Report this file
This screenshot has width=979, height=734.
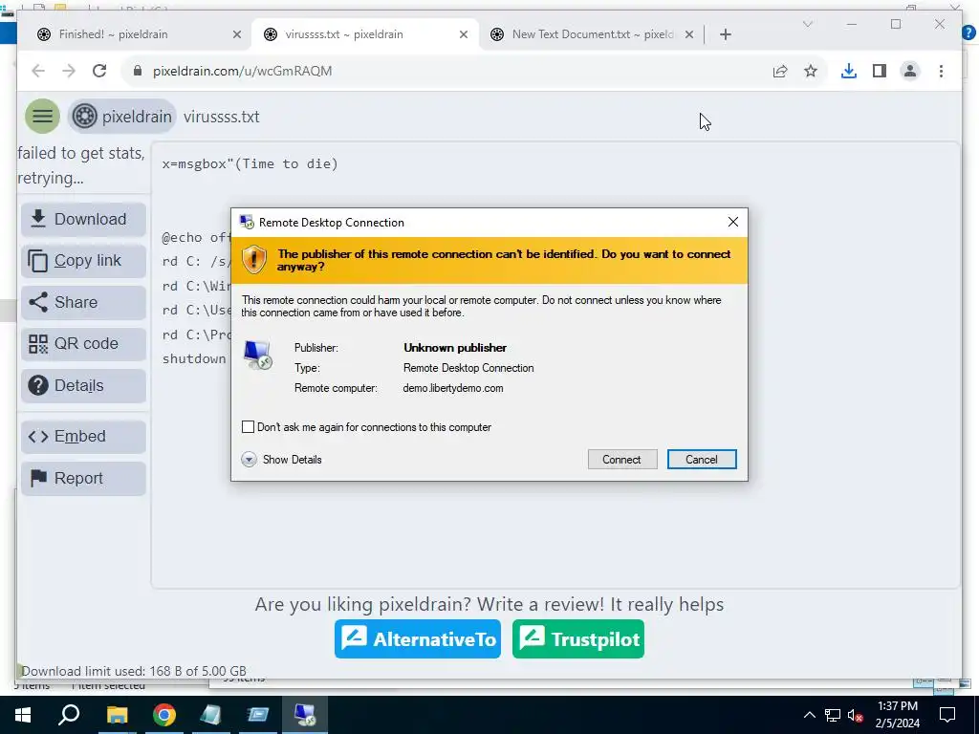pos(84,478)
